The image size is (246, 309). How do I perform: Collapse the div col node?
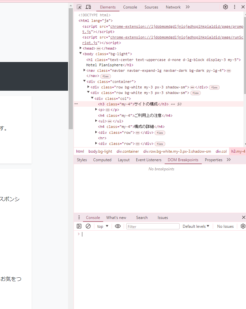tap(92, 98)
